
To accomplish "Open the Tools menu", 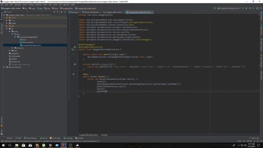I will pos(55,5).
